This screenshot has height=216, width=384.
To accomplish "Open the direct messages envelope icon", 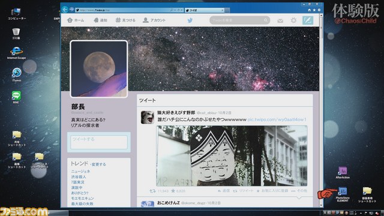I will (280, 21).
